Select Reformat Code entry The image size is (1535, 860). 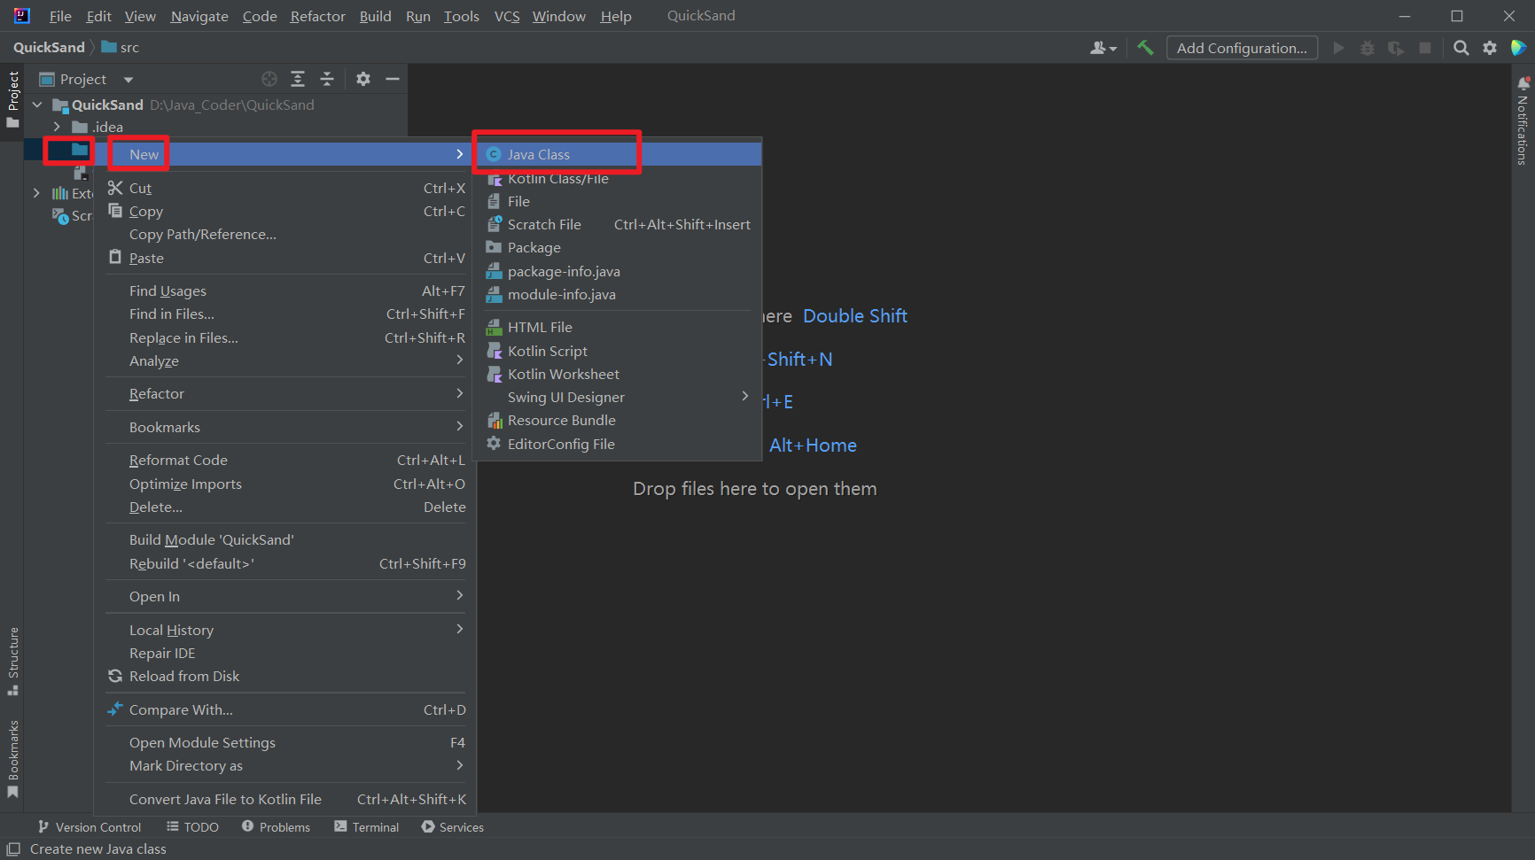(285, 460)
